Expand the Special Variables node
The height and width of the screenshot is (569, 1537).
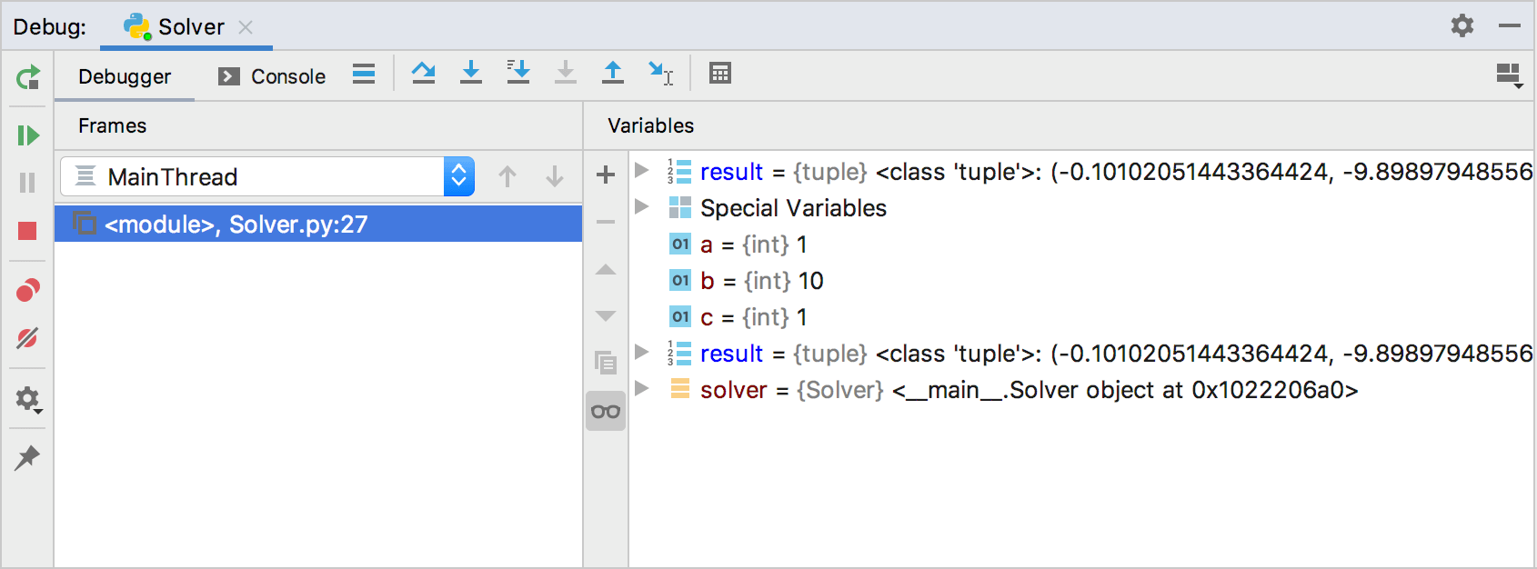coord(642,207)
